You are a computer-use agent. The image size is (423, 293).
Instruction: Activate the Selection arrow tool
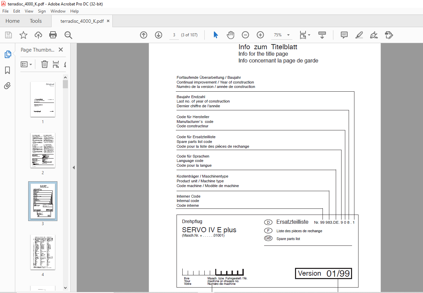tap(216, 35)
